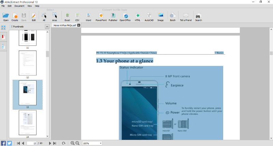
Task: Click Tell a Friend icon
Action: pyautogui.click(x=186, y=17)
